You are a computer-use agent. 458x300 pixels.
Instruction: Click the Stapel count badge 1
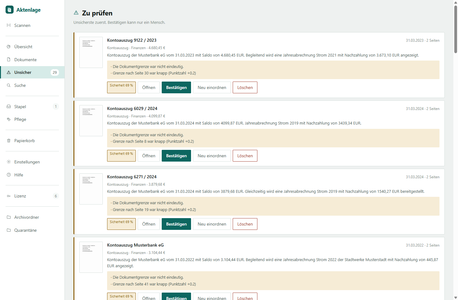coord(56,107)
